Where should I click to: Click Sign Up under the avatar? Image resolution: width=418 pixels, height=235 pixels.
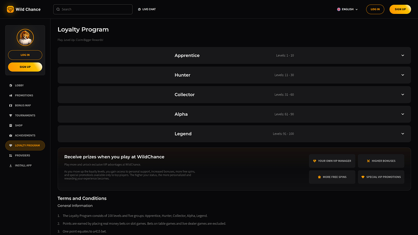25,67
